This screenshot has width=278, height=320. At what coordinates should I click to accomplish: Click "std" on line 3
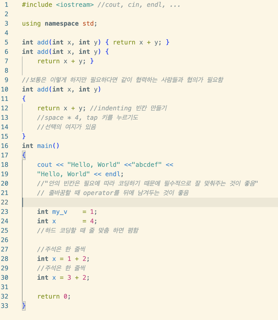pos(88,24)
